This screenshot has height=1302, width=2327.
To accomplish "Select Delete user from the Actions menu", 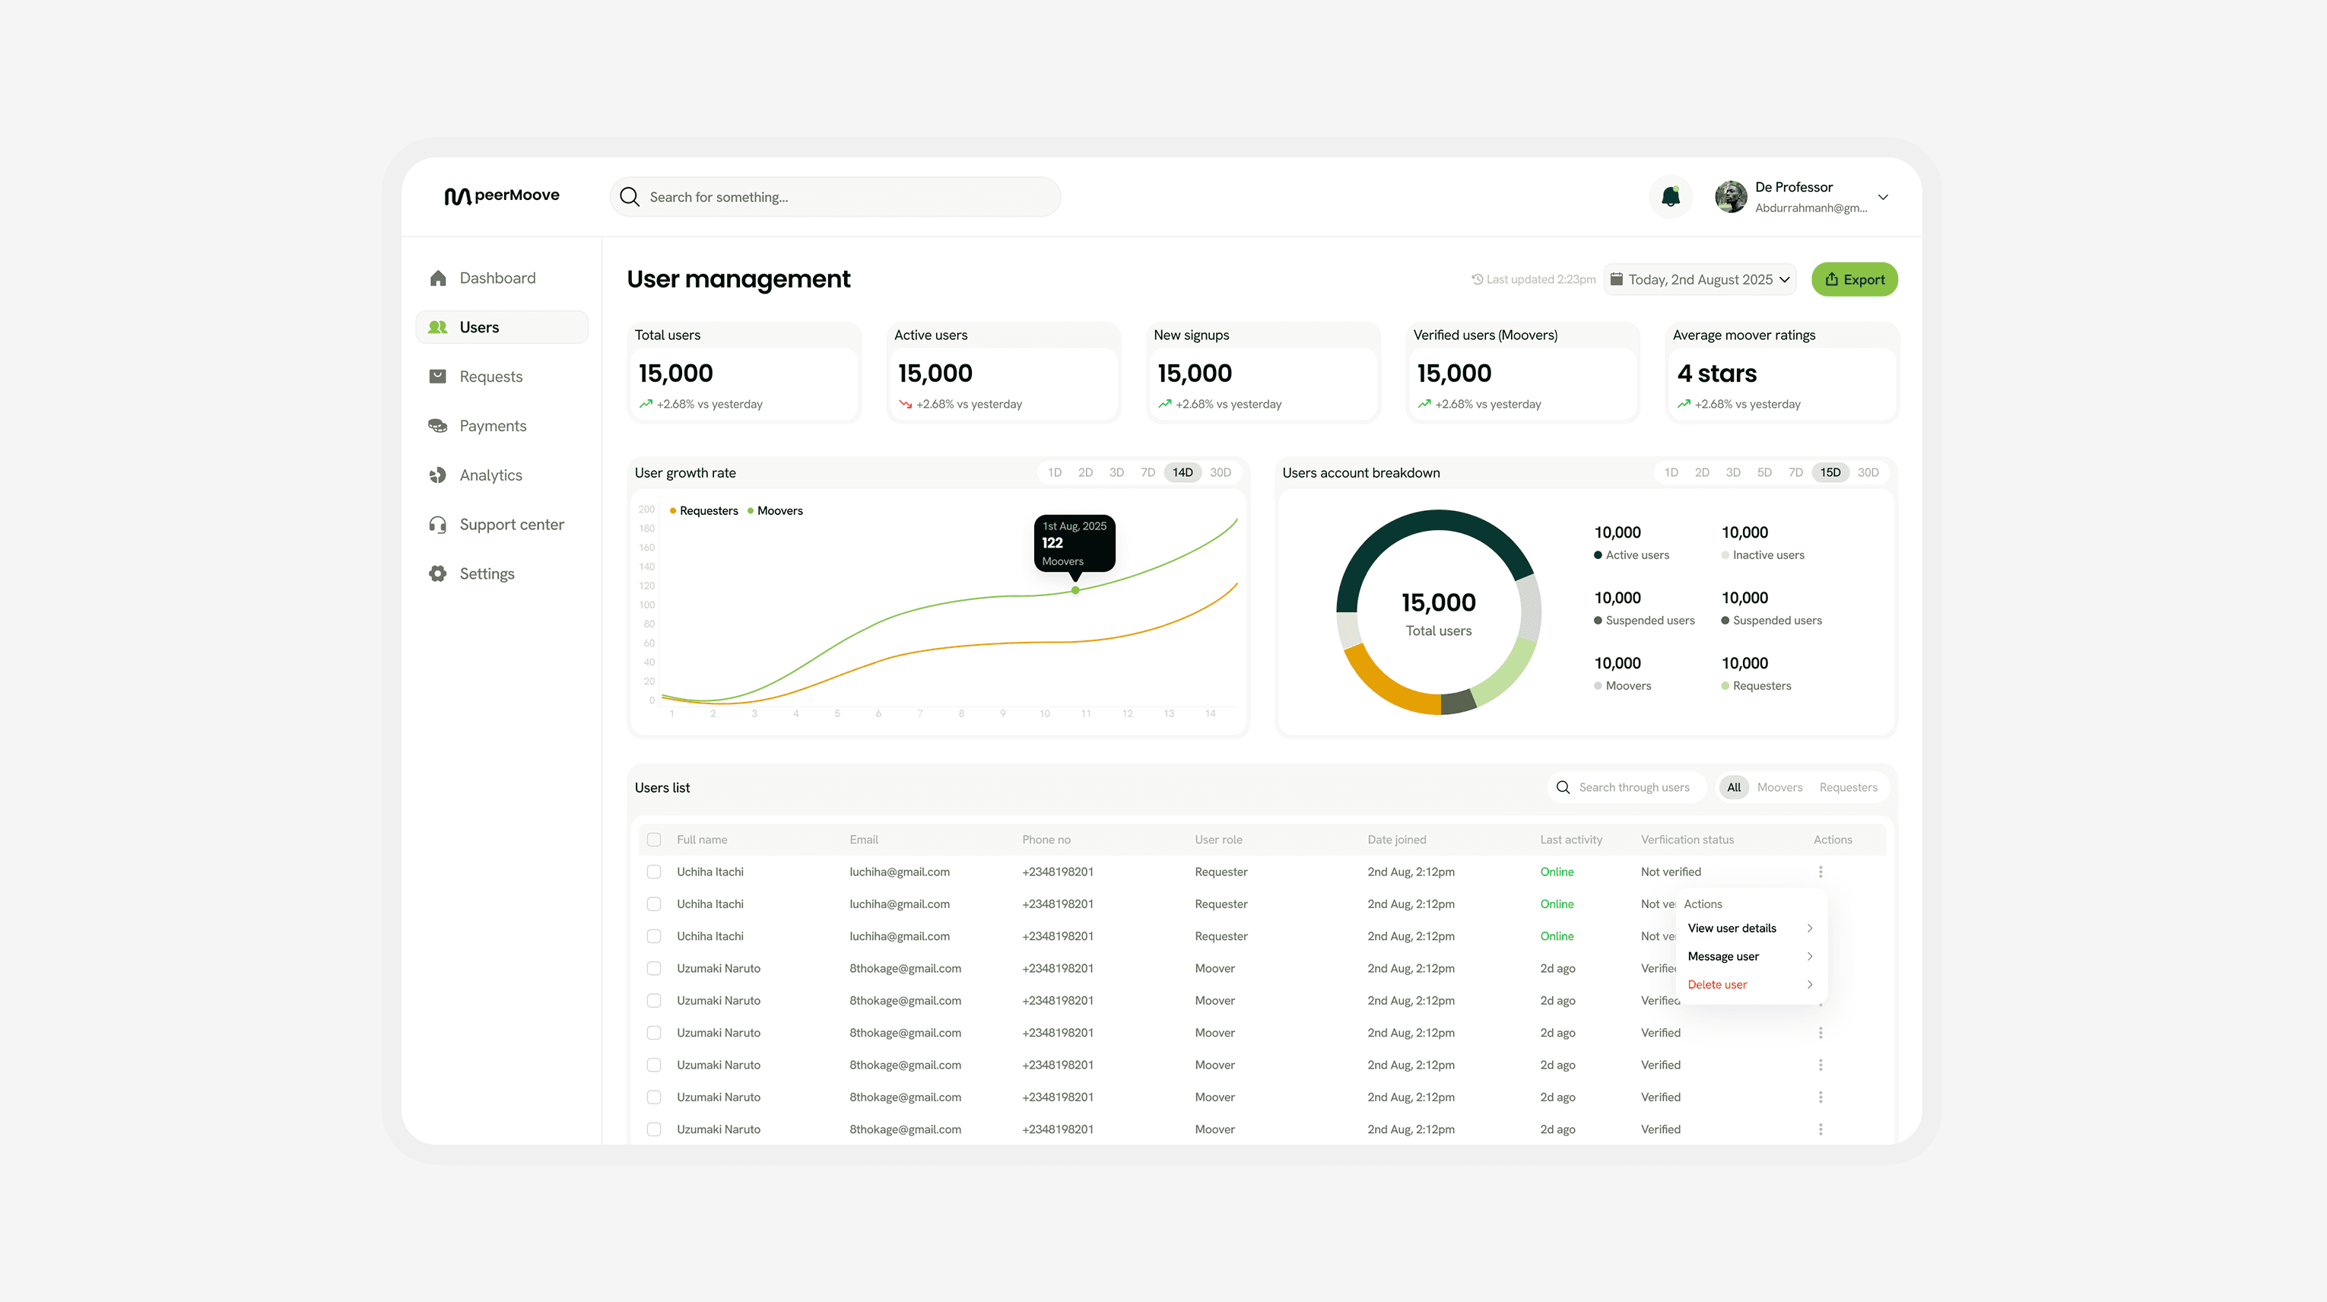I will (1716, 984).
